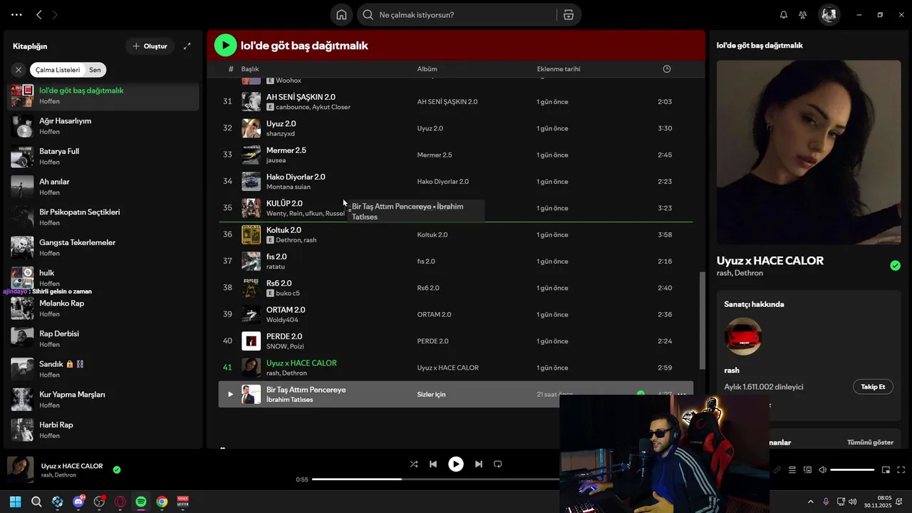Select the Çalma Listeleri filter chip
Viewport: 912px width, 513px height.
click(x=58, y=70)
